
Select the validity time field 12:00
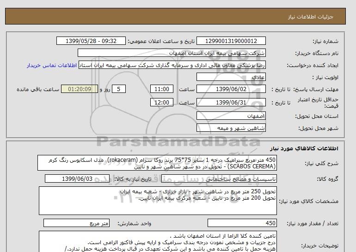point(162,102)
